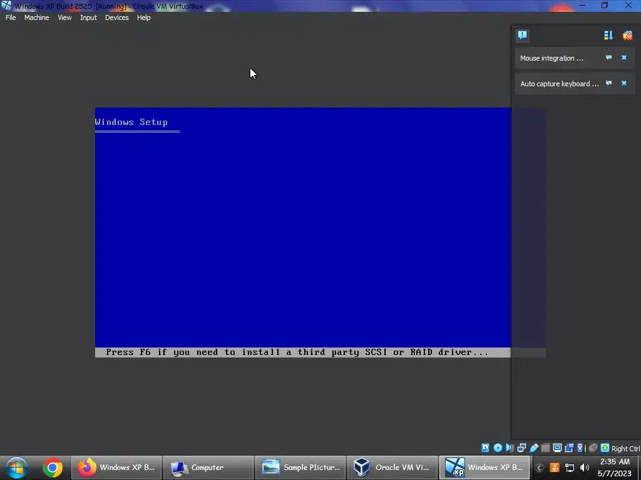This screenshot has width=641, height=480.
Task: Dismiss the Mouse integration notification
Action: tap(624, 57)
